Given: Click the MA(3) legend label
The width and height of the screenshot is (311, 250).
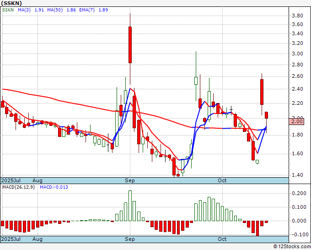Looking at the screenshot, I should pos(24,10).
